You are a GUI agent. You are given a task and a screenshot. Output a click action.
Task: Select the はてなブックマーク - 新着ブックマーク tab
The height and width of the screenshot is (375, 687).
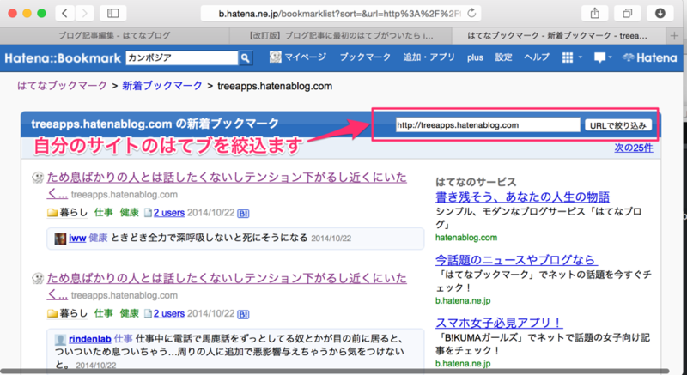(x=557, y=36)
